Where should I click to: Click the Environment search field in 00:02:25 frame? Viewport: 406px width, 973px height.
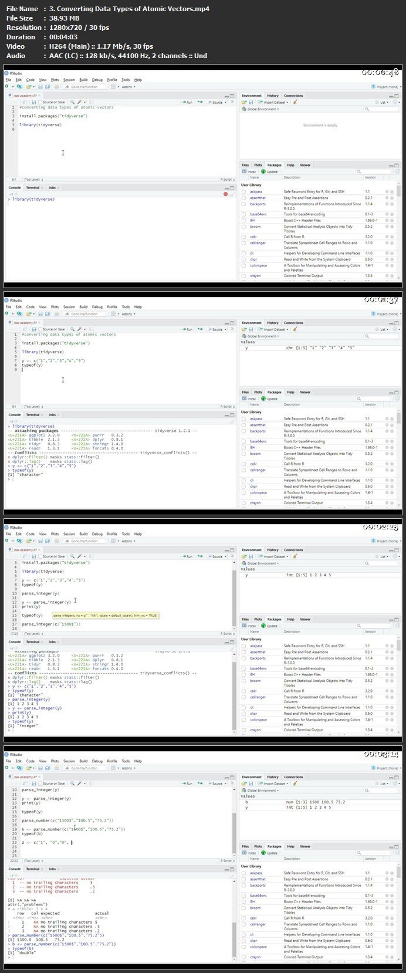point(383,563)
